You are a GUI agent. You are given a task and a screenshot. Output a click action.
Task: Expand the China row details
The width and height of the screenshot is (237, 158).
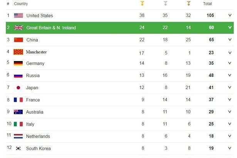(x=230, y=40)
